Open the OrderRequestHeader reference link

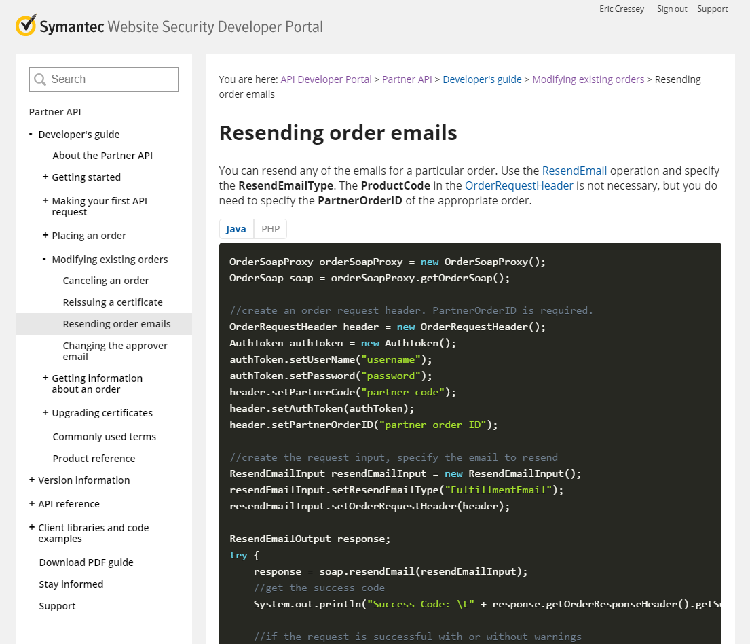click(519, 185)
